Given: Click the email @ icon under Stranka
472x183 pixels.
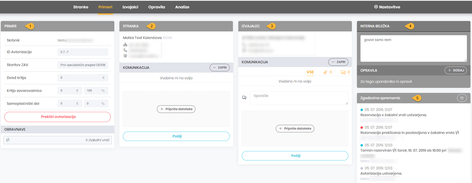Looking at the screenshot, I should [125, 56].
